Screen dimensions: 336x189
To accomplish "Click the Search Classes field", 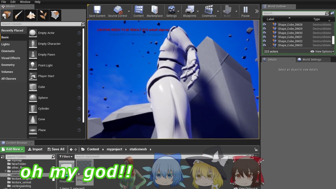I will pyautogui.click(x=43, y=24).
